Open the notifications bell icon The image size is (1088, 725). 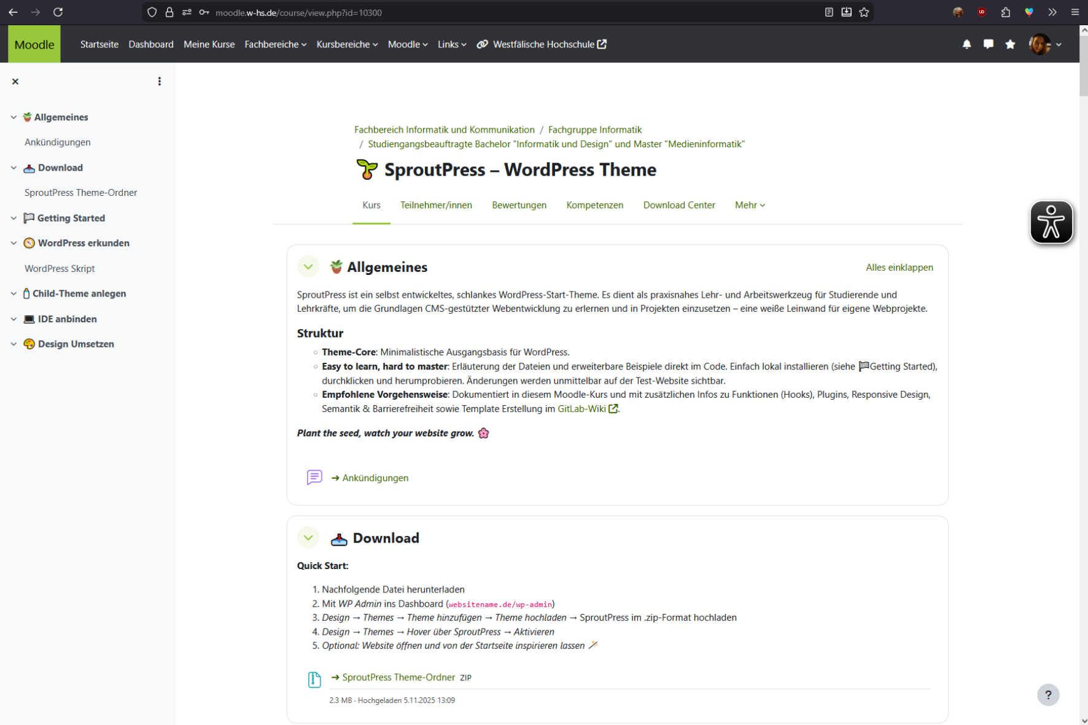click(966, 44)
